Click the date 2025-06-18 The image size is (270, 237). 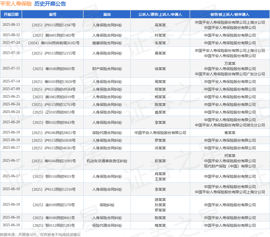pos(11,140)
